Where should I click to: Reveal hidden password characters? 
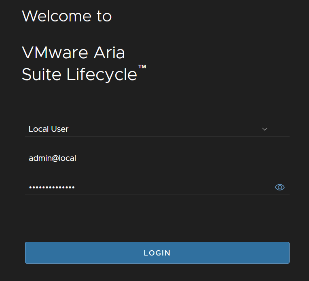(x=279, y=187)
